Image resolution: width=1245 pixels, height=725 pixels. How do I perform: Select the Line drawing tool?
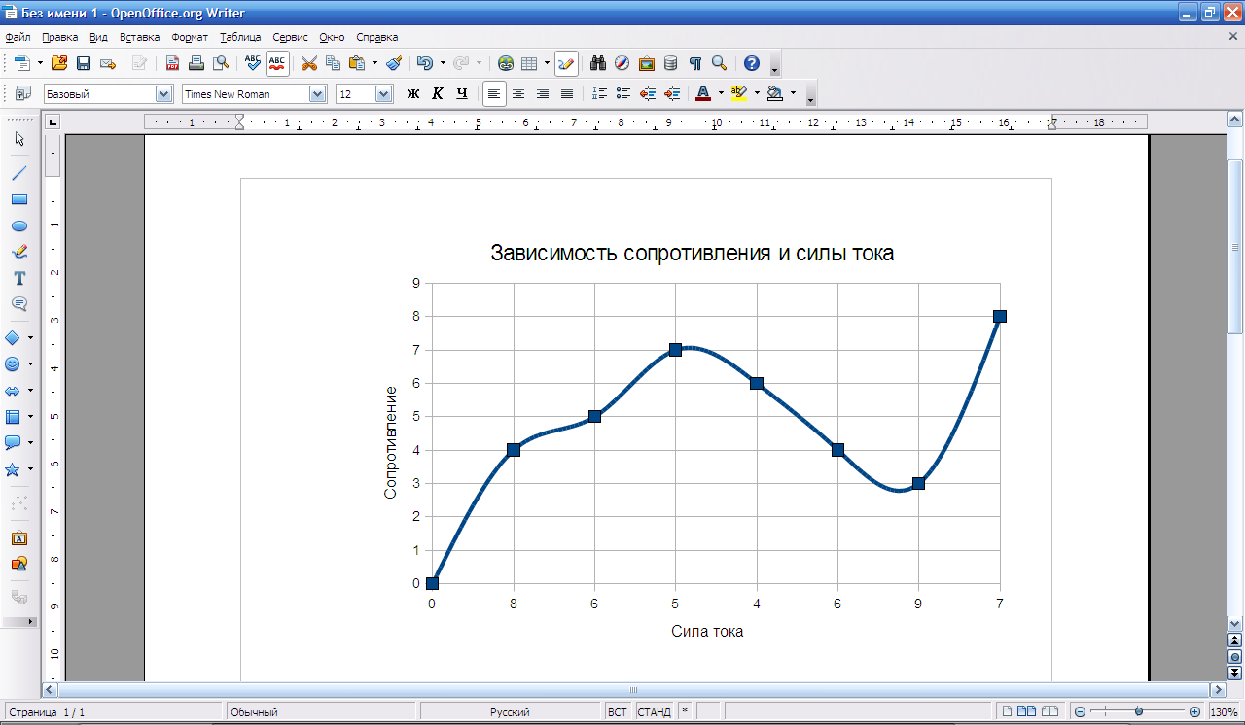tap(18, 173)
